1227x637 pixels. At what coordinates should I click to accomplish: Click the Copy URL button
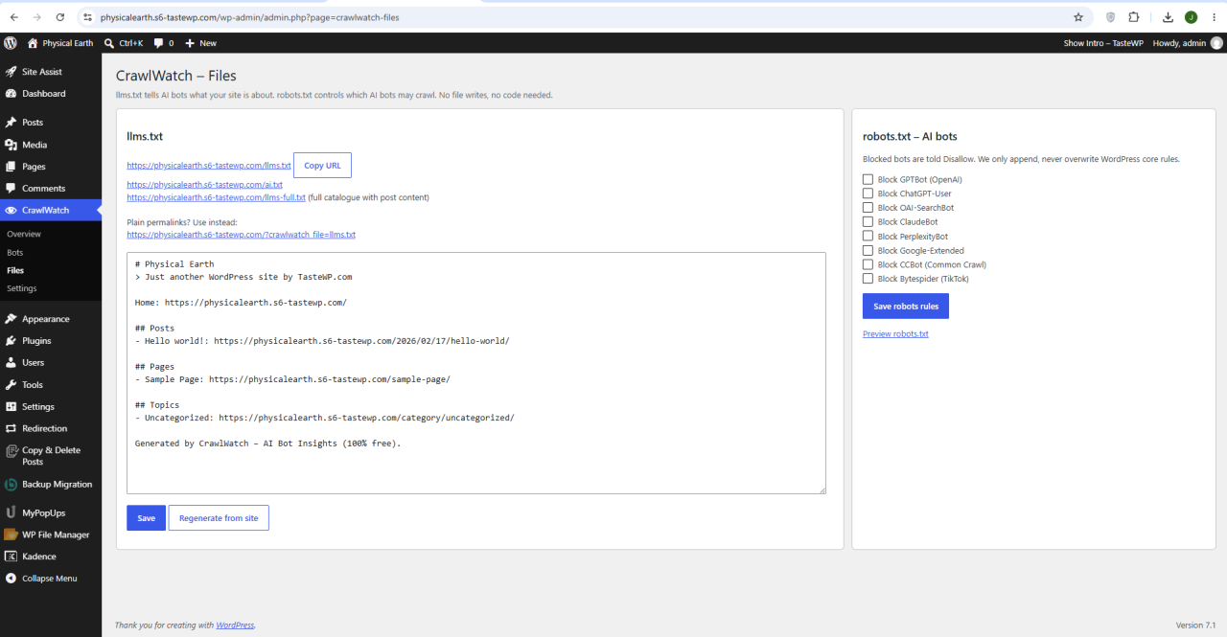pos(322,166)
